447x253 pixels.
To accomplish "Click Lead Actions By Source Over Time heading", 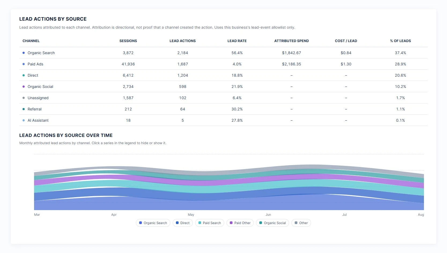I will 66,135.
